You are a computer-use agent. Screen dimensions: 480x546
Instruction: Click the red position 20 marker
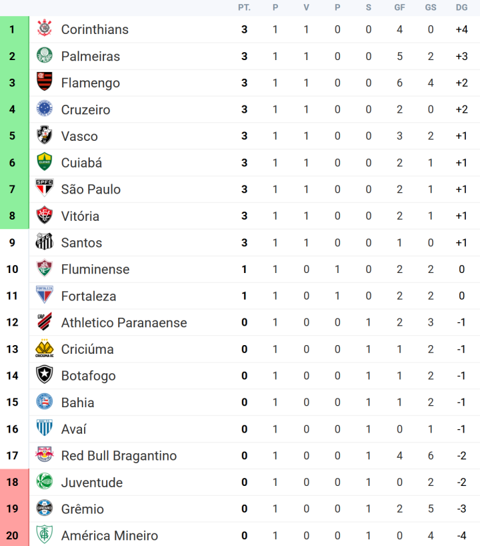point(12,535)
